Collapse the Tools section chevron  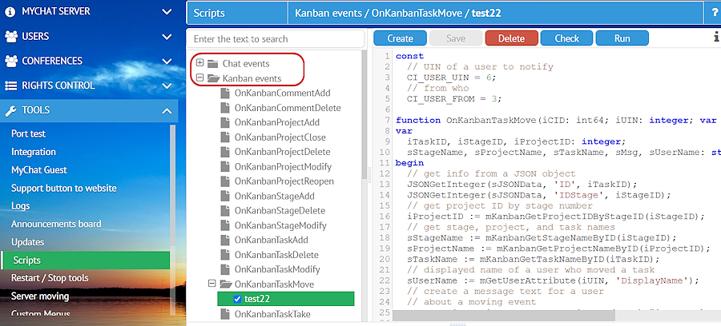pyautogui.click(x=167, y=110)
